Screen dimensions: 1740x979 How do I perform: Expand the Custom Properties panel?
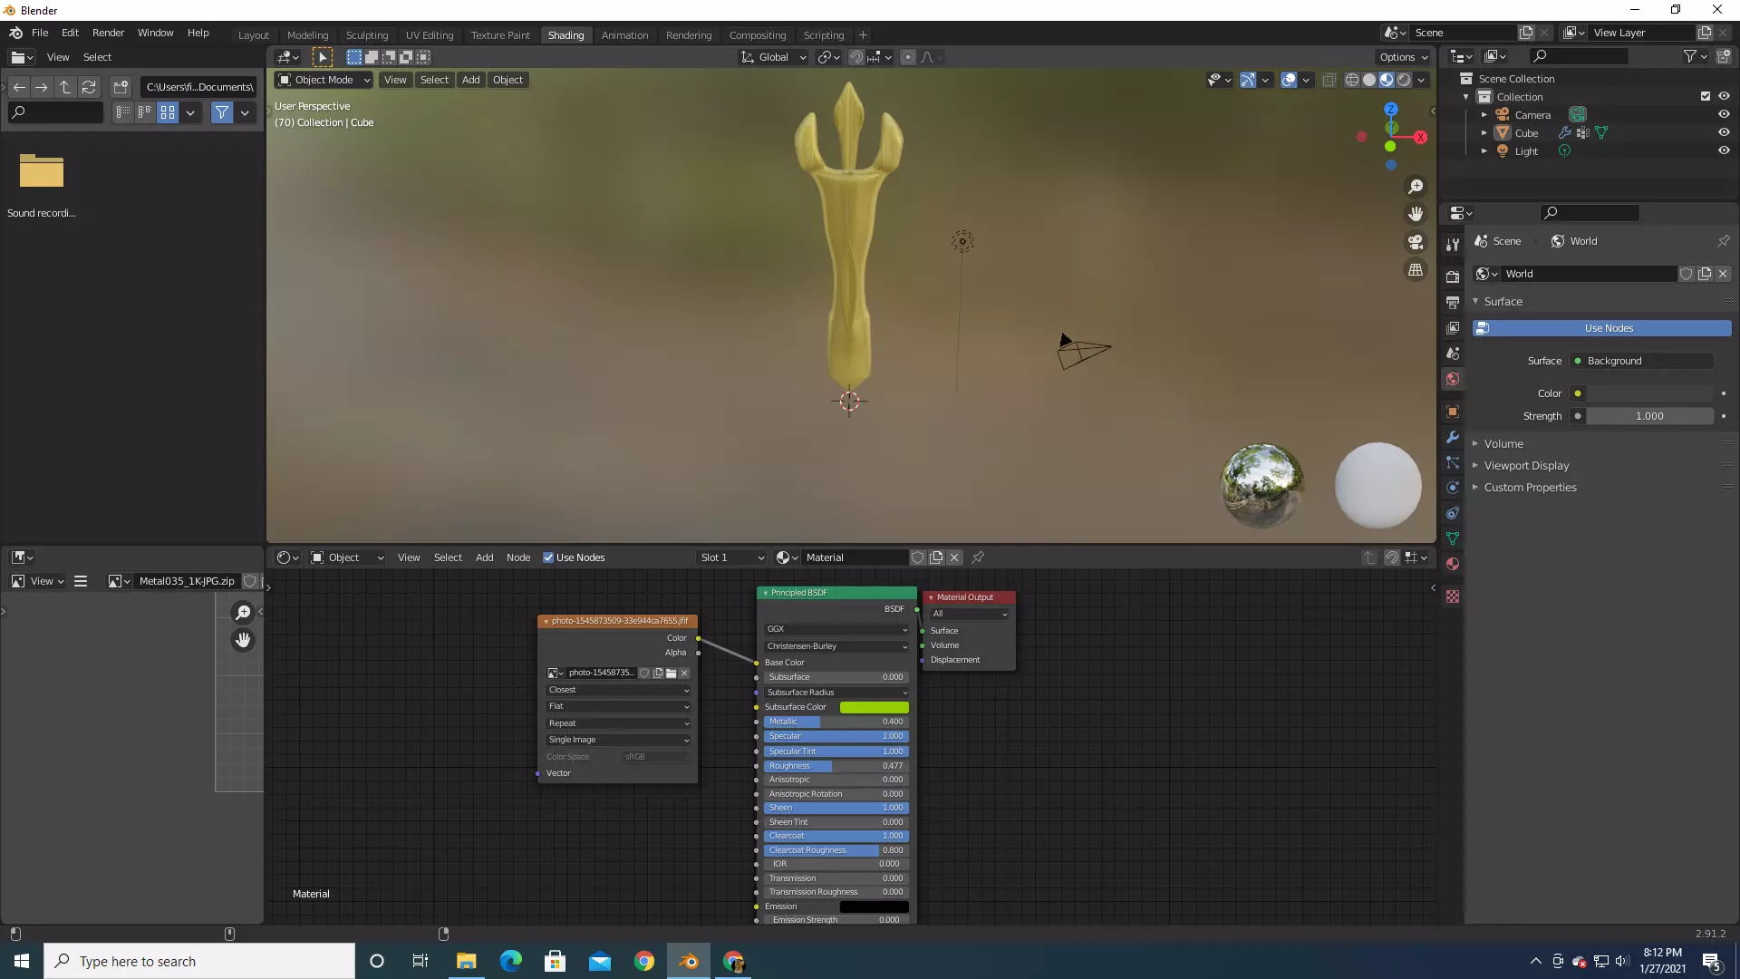(x=1530, y=488)
